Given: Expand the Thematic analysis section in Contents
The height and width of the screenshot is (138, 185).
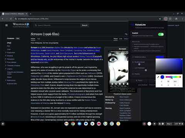Looking at the screenshot, I should pyautogui.click(x=6, y=66).
